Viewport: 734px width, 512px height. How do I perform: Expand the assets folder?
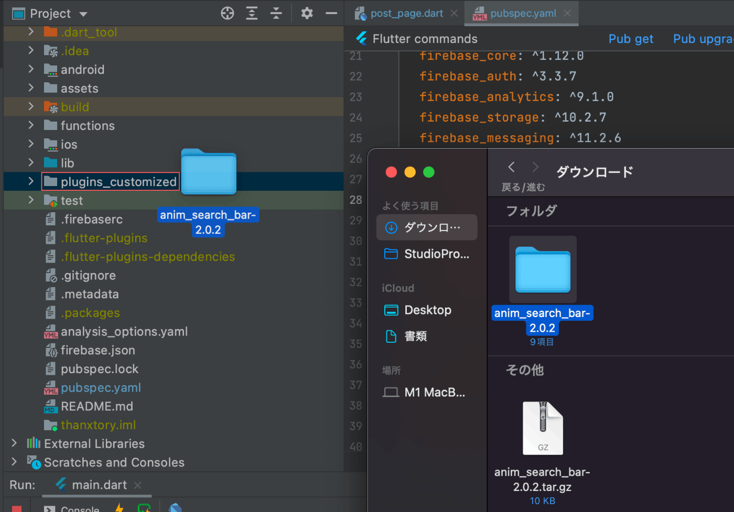point(31,88)
